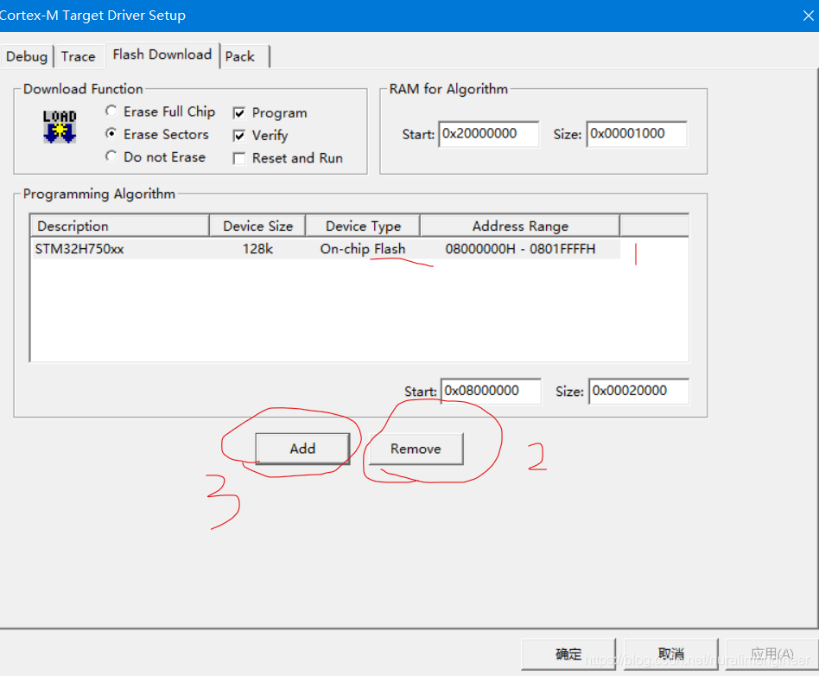Click the On-chip Flash cell

[x=363, y=249]
